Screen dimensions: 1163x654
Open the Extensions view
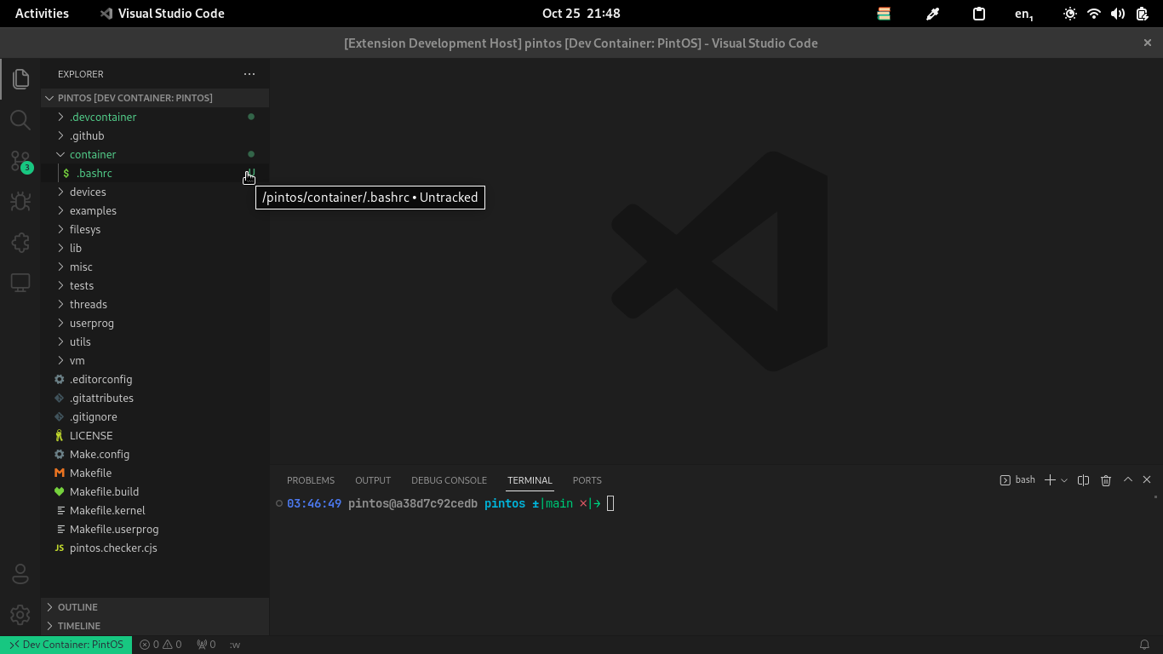20,242
